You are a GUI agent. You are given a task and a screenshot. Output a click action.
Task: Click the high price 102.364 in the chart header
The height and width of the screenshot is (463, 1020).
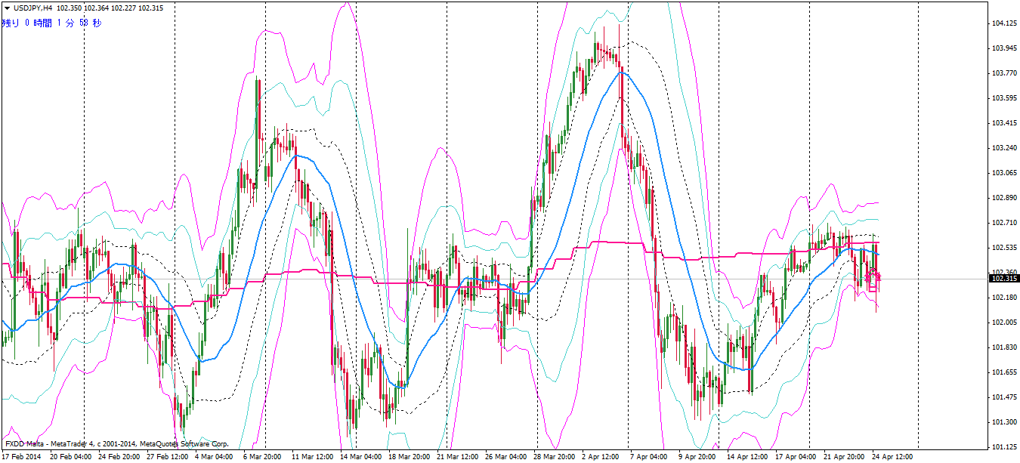point(97,8)
